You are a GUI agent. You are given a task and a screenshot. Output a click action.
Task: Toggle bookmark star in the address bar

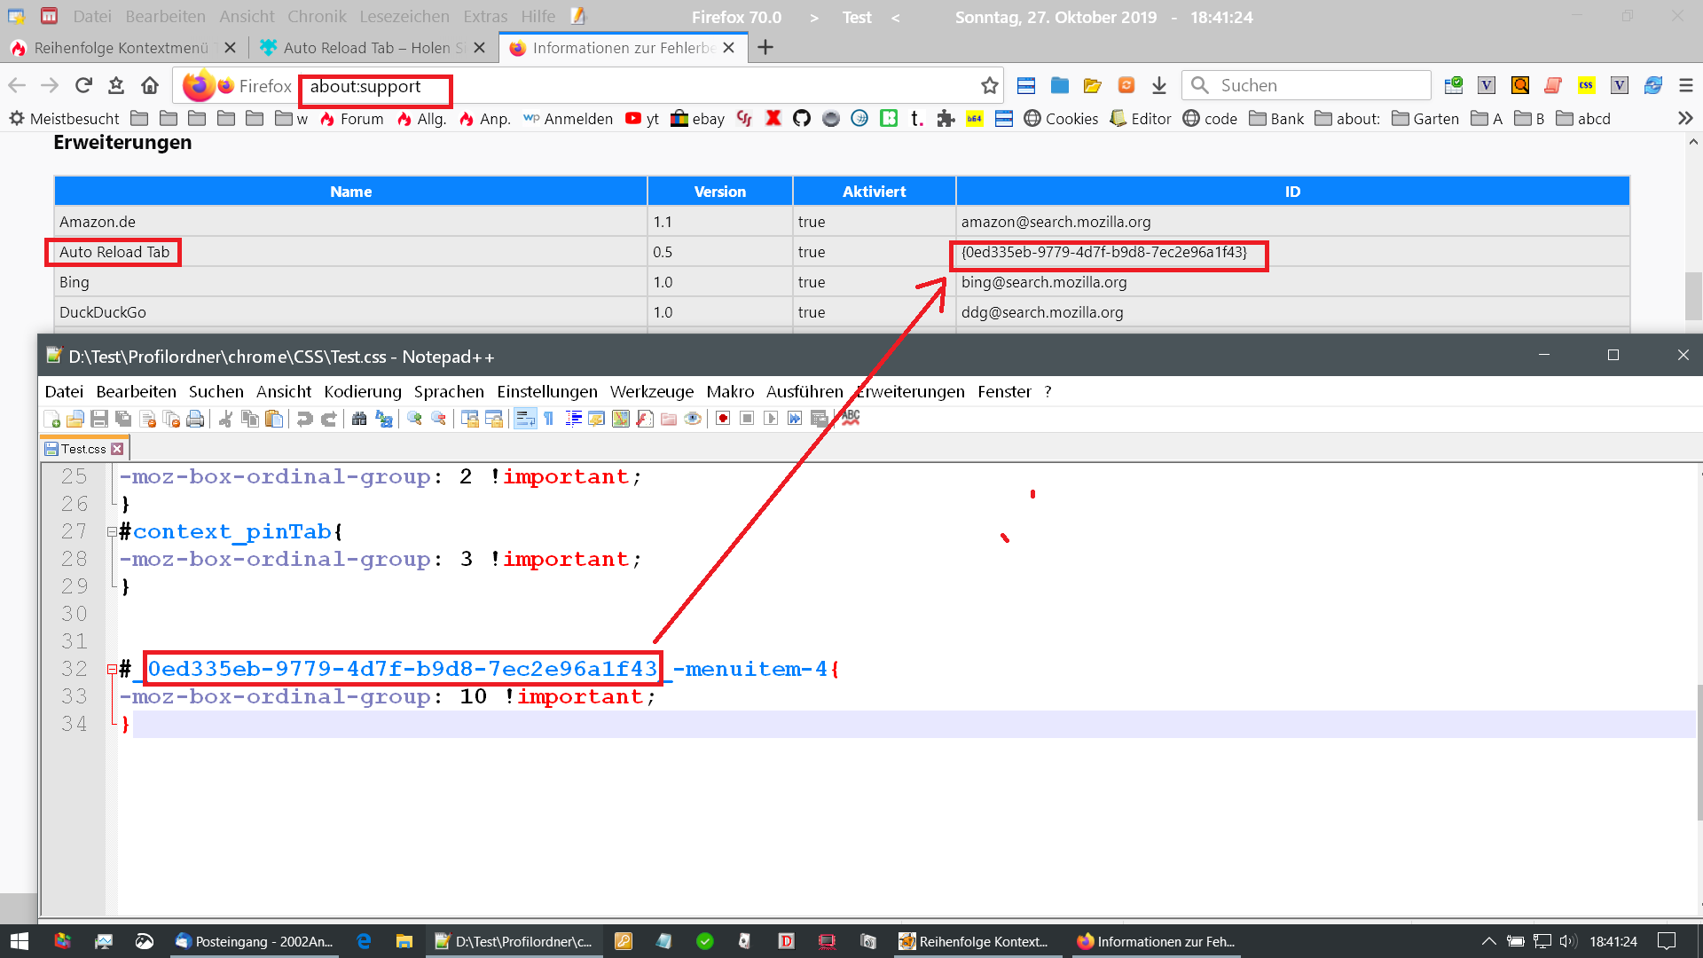[990, 85]
